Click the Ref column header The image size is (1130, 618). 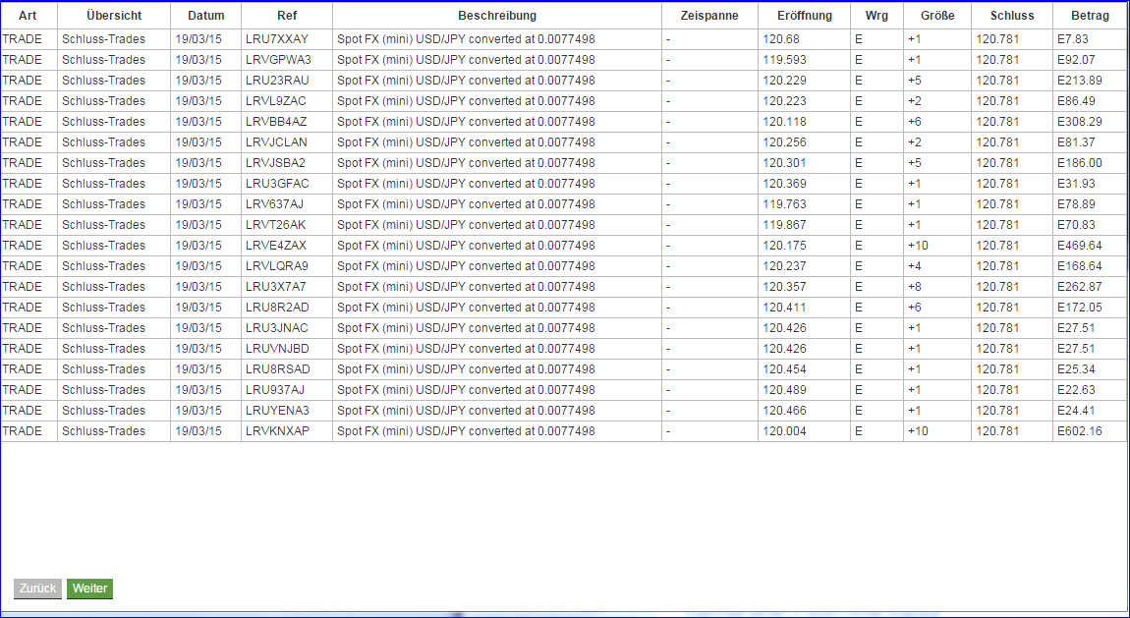pyautogui.click(x=286, y=15)
